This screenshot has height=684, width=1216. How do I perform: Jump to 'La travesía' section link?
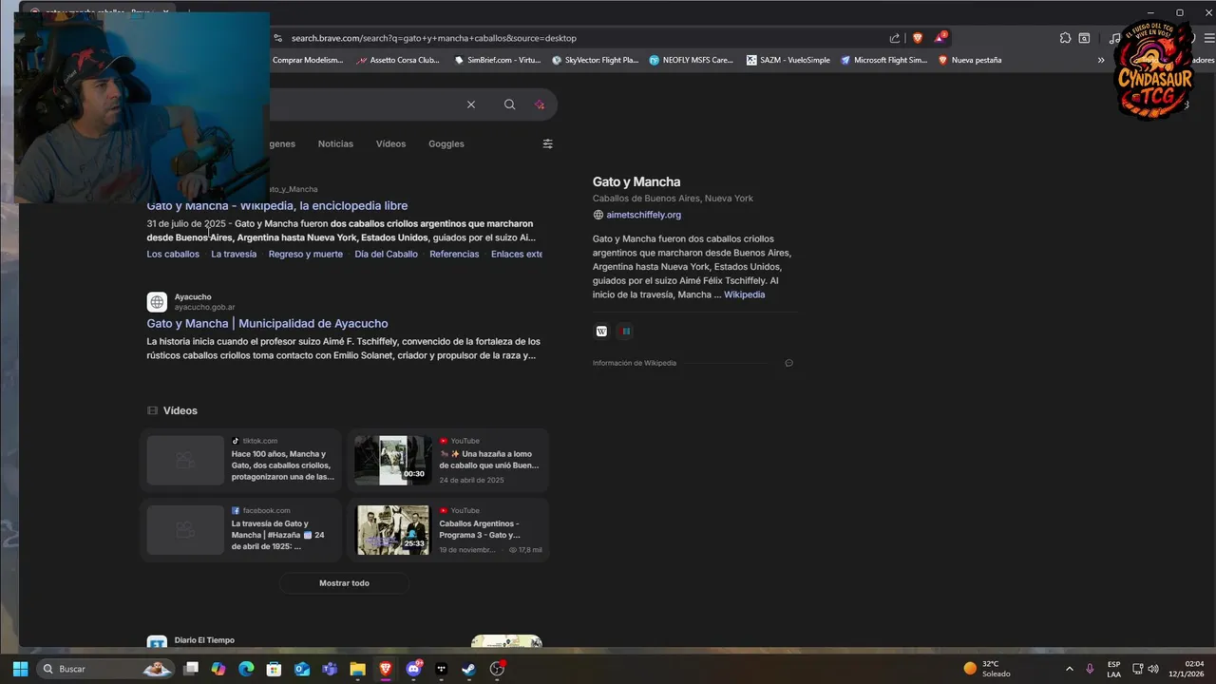234,254
